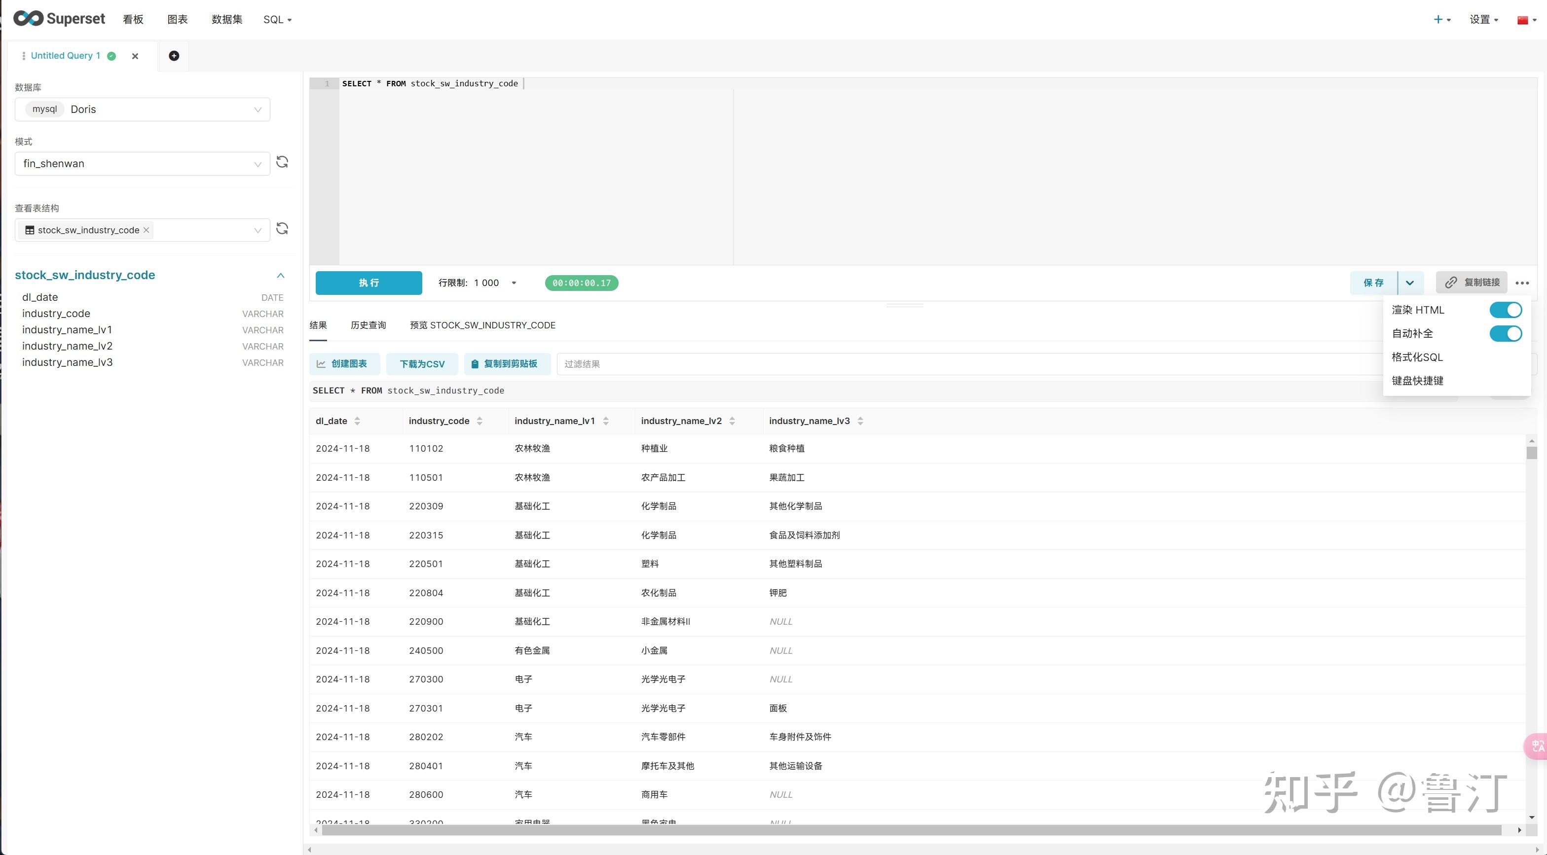Open the SQL menu in top navigation
The height and width of the screenshot is (855, 1547).
pos(277,19)
